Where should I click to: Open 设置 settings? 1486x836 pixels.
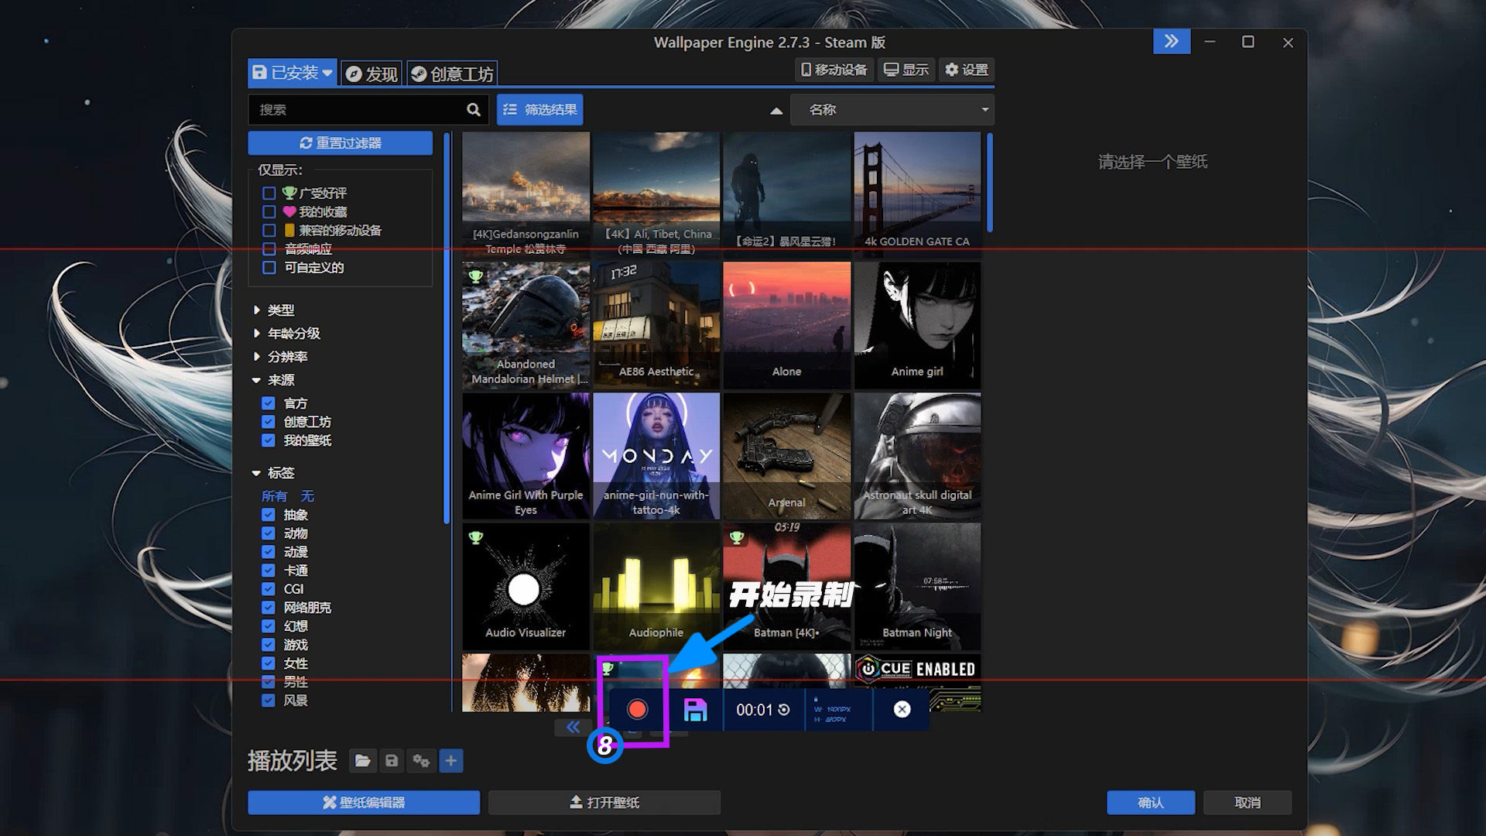coord(967,70)
